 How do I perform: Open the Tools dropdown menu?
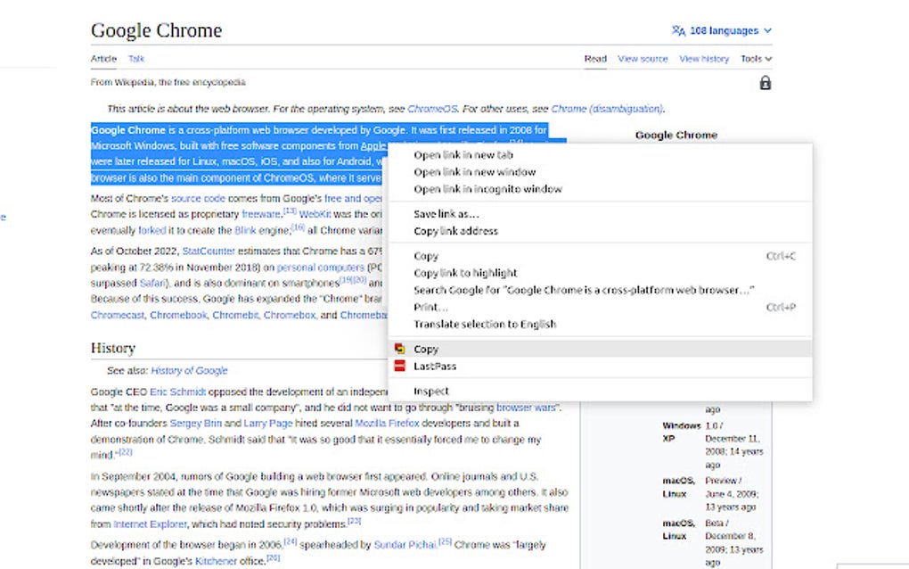point(755,58)
